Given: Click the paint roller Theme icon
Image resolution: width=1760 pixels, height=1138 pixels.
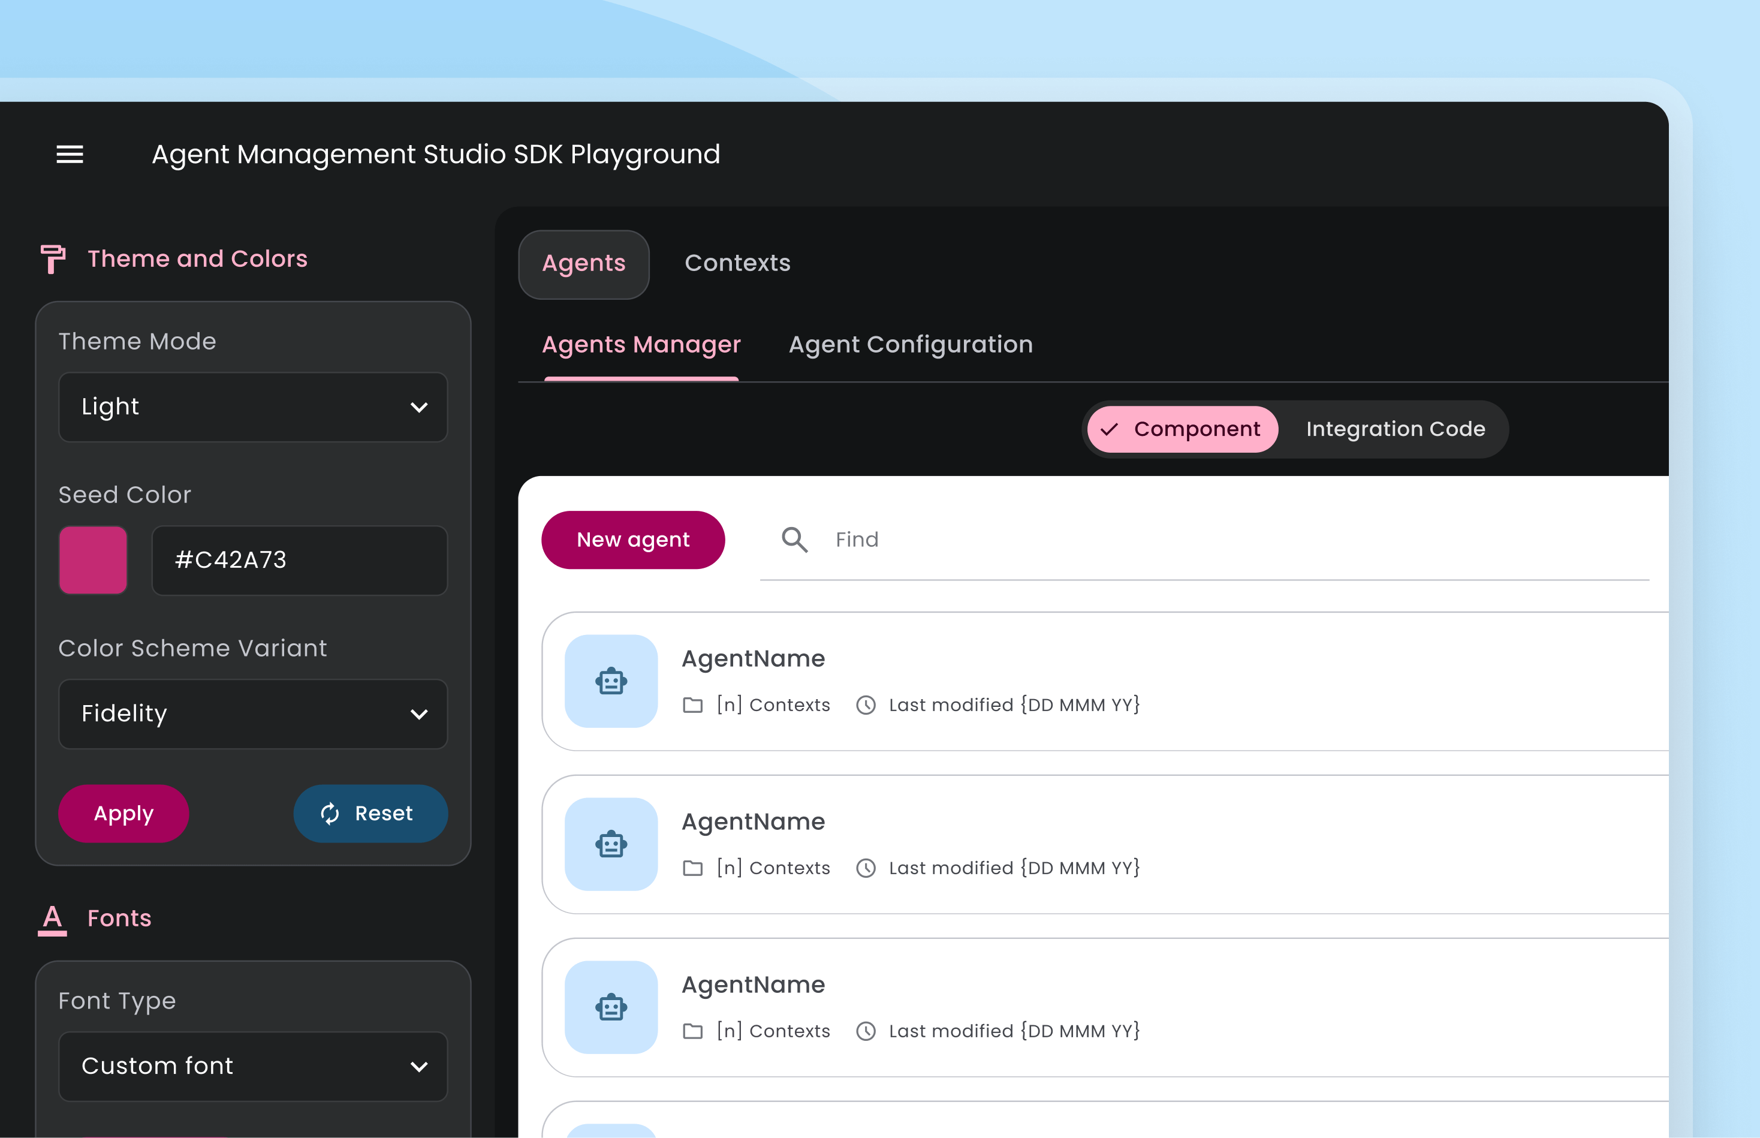Looking at the screenshot, I should click(53, 260).
